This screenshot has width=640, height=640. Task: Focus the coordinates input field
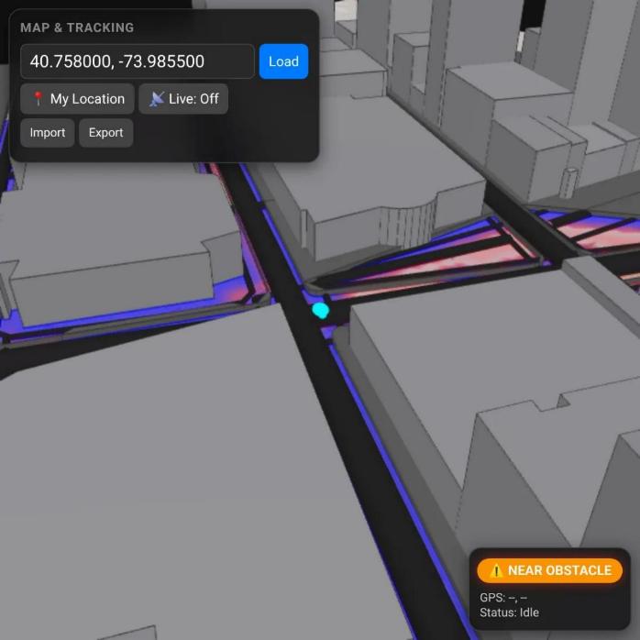pyautogui.click(x=138, y=61)
